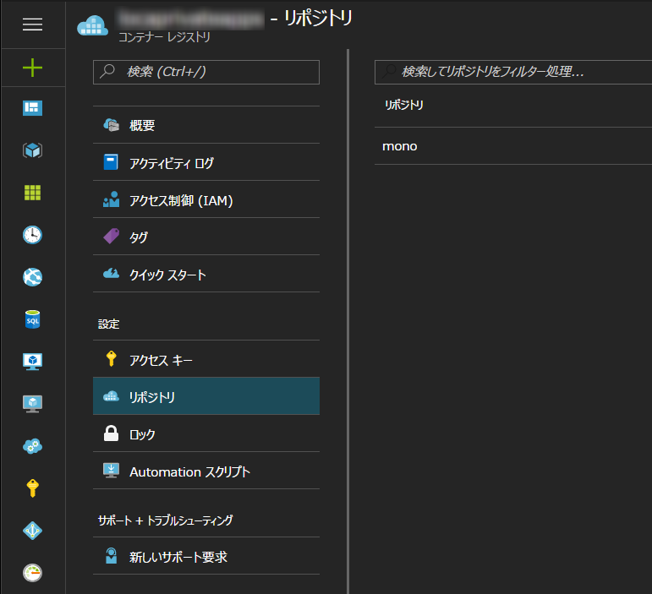Open the Cloud services gear cloud icon
The image size is (652, 594).
pyautogui.click(x=32, y=446)
